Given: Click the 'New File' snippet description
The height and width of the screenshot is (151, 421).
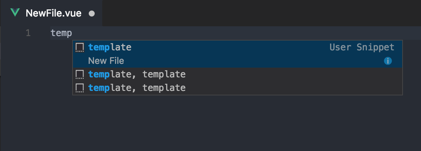Looking at the screenshot, I should (x=106, y=61).
